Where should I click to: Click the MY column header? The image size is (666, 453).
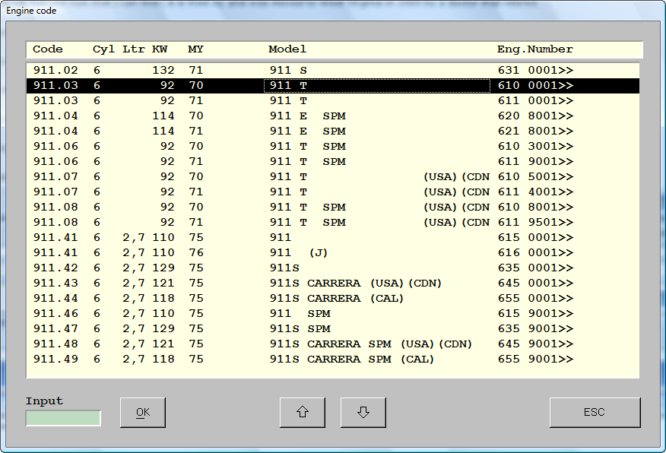[x=196, y=49]
